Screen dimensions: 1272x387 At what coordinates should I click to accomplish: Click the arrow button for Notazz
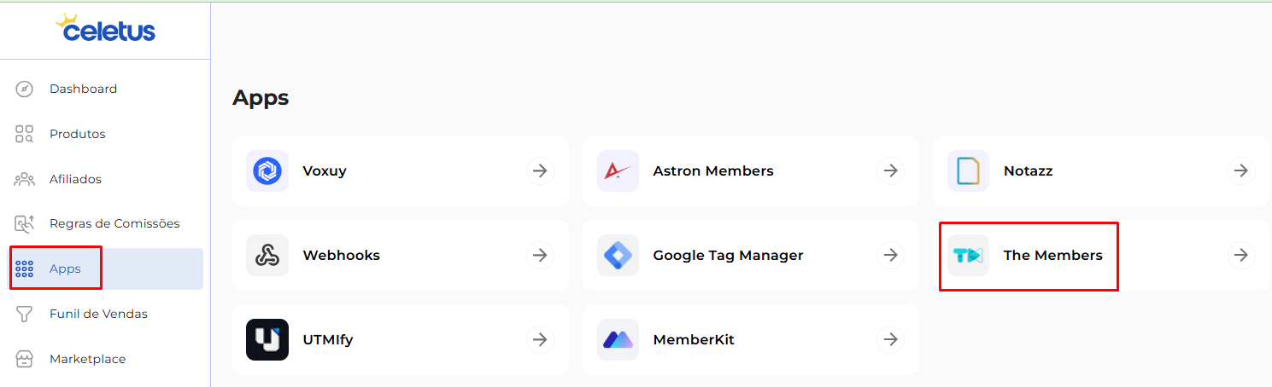point(1241,170)
